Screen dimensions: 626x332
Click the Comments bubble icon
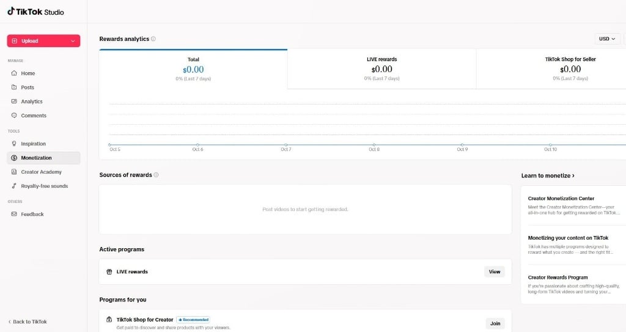point(14,116)
